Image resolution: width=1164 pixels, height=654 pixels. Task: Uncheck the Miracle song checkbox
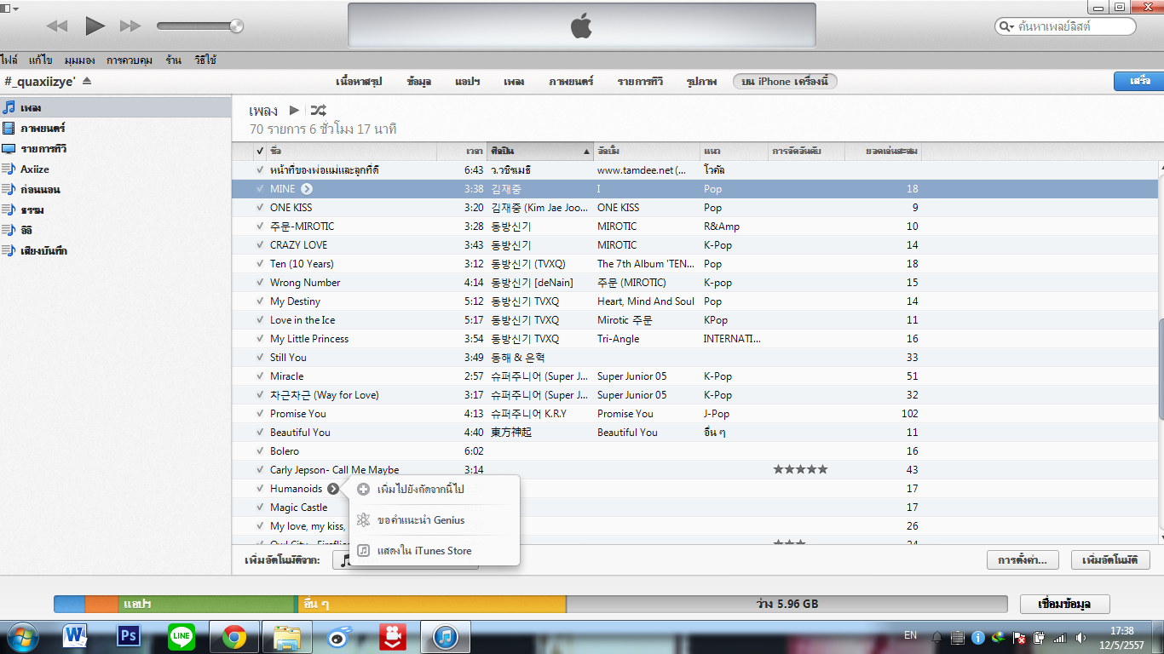pyautogui.click(x=260, y=376)
